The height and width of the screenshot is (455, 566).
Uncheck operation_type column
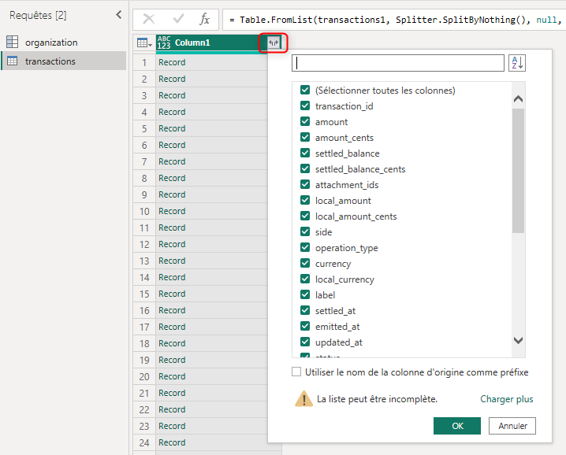click(305, 247)
